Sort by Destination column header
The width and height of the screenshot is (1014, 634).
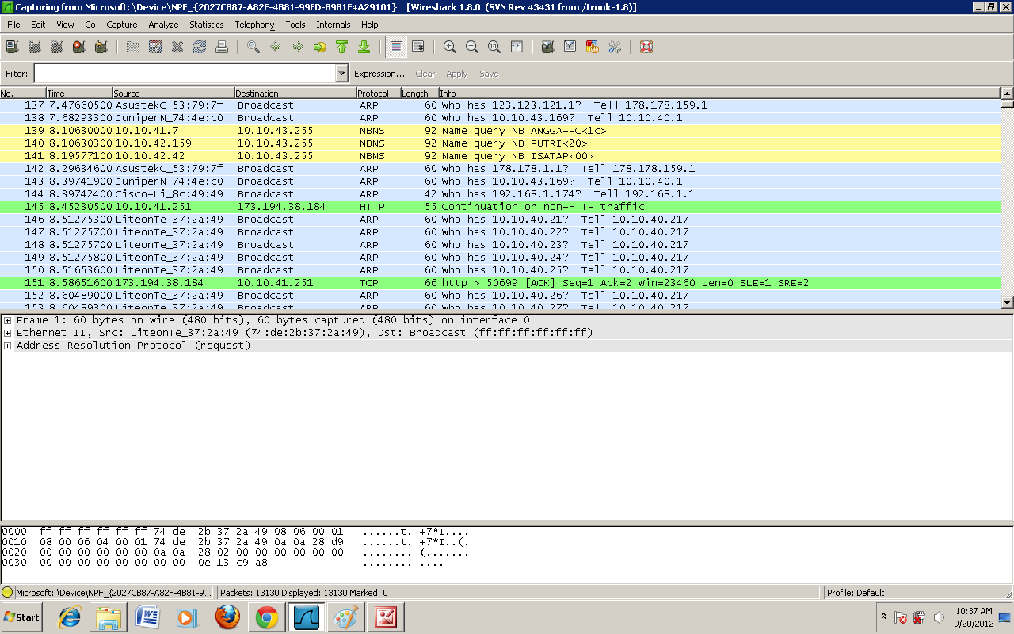click(295, 94)
